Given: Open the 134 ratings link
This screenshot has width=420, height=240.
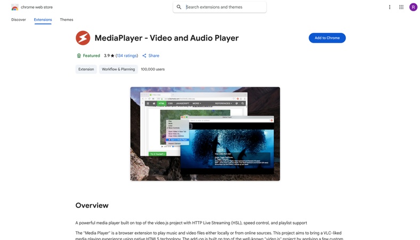Looking at the screenshot, I should [127, 56].
